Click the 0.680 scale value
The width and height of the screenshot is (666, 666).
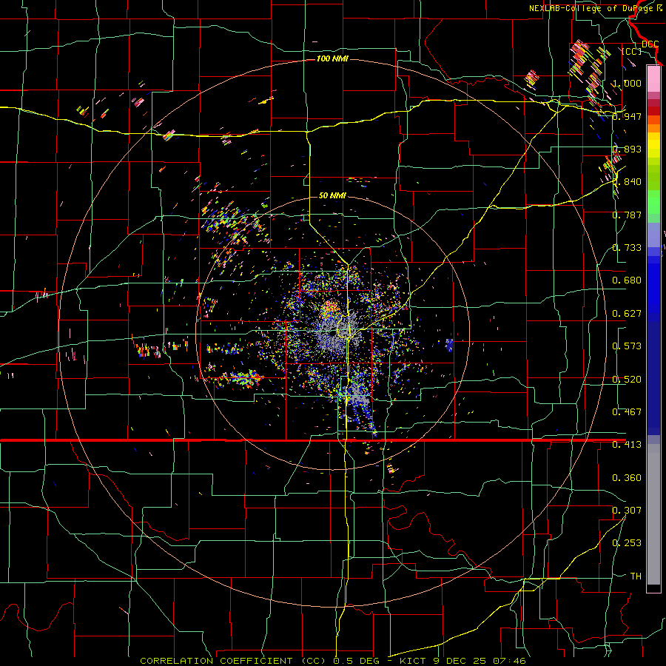tap(627, 280)
